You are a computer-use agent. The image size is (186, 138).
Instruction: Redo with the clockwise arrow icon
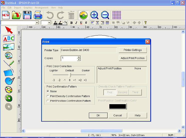(x=60, y=15)
